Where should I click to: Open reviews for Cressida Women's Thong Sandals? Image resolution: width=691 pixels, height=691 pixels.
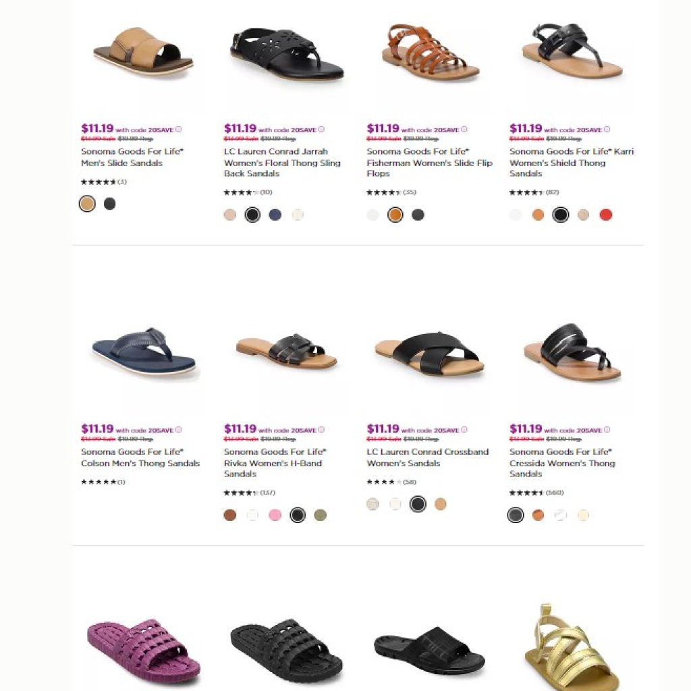536,493
